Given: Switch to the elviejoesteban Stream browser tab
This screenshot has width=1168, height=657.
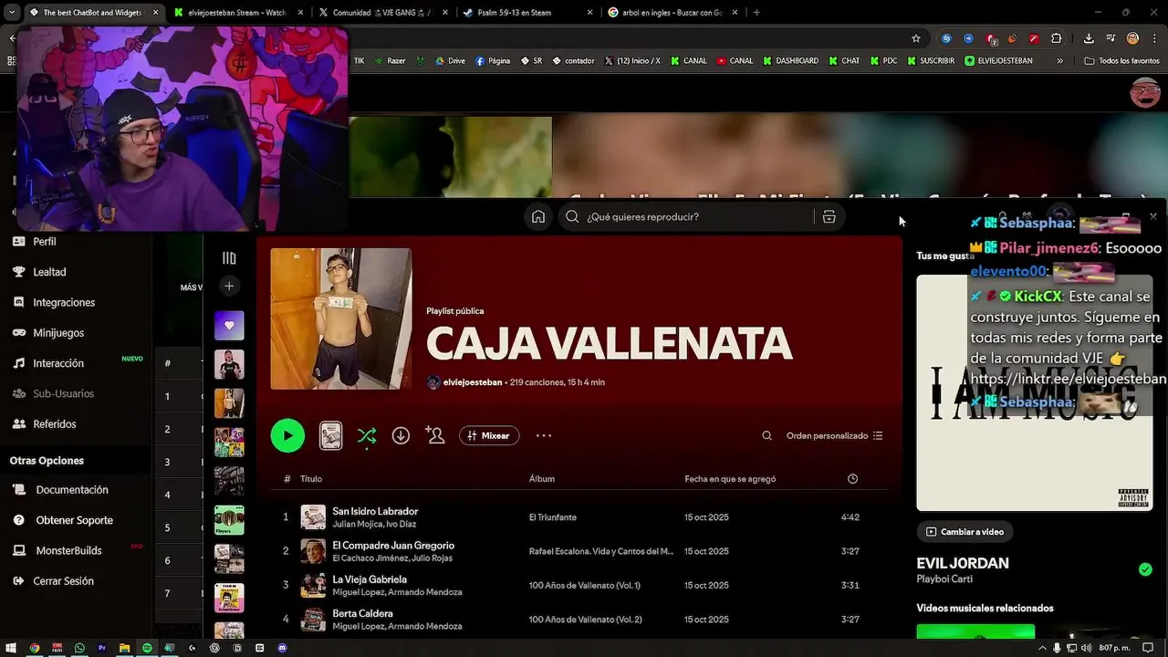Looking at the screenshot, I should point(237,13).
